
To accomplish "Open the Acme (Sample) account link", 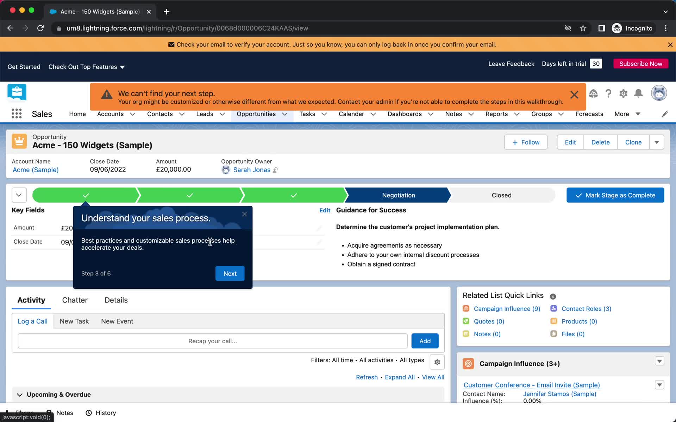I will click(x=36, y=170).
